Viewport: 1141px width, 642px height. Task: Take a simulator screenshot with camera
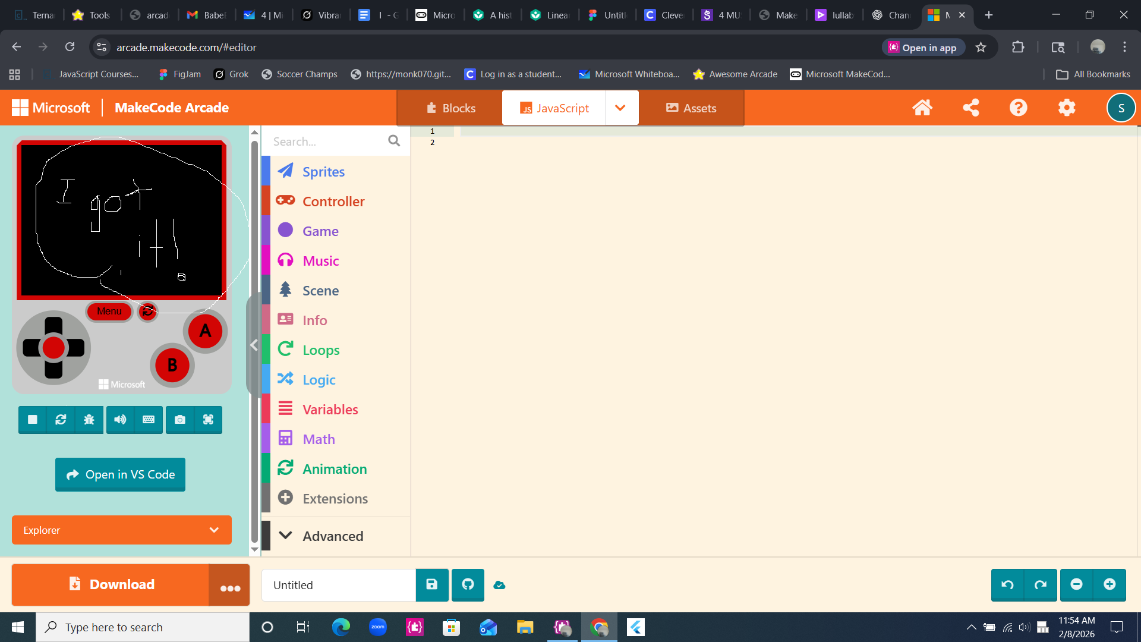[179, 420]
